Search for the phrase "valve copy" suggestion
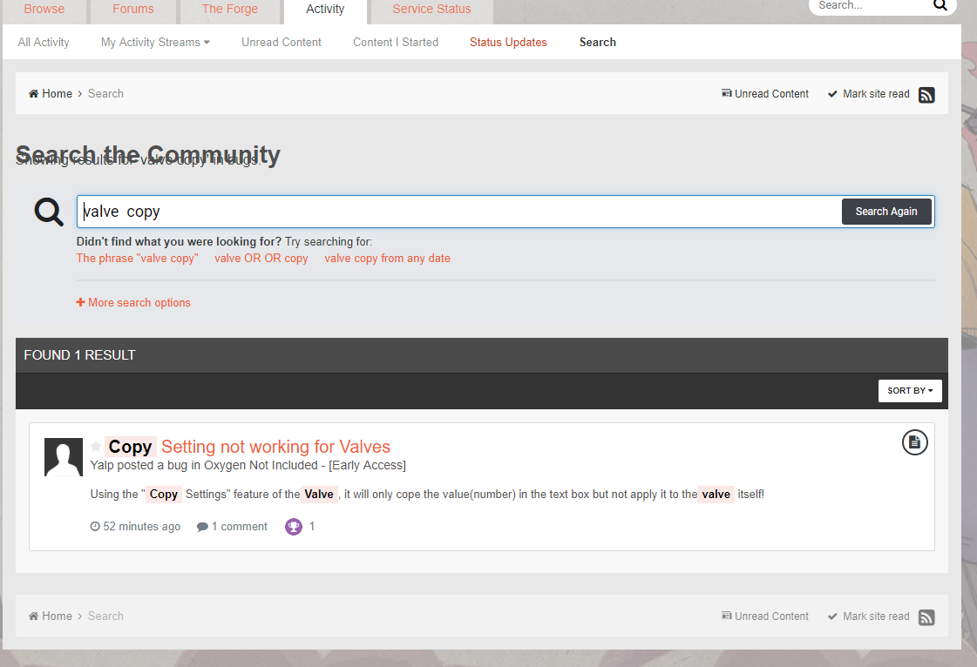 coord(137,259)
